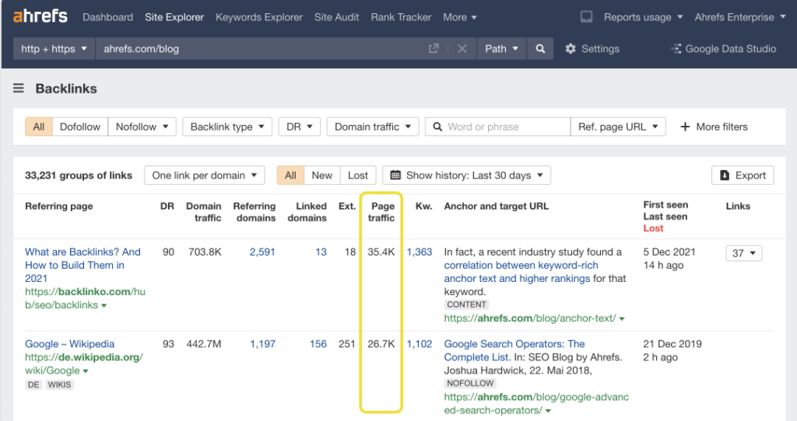797x421 pixels.
Task: Sort by Page traffic column
Action: (x=381, y=212)
